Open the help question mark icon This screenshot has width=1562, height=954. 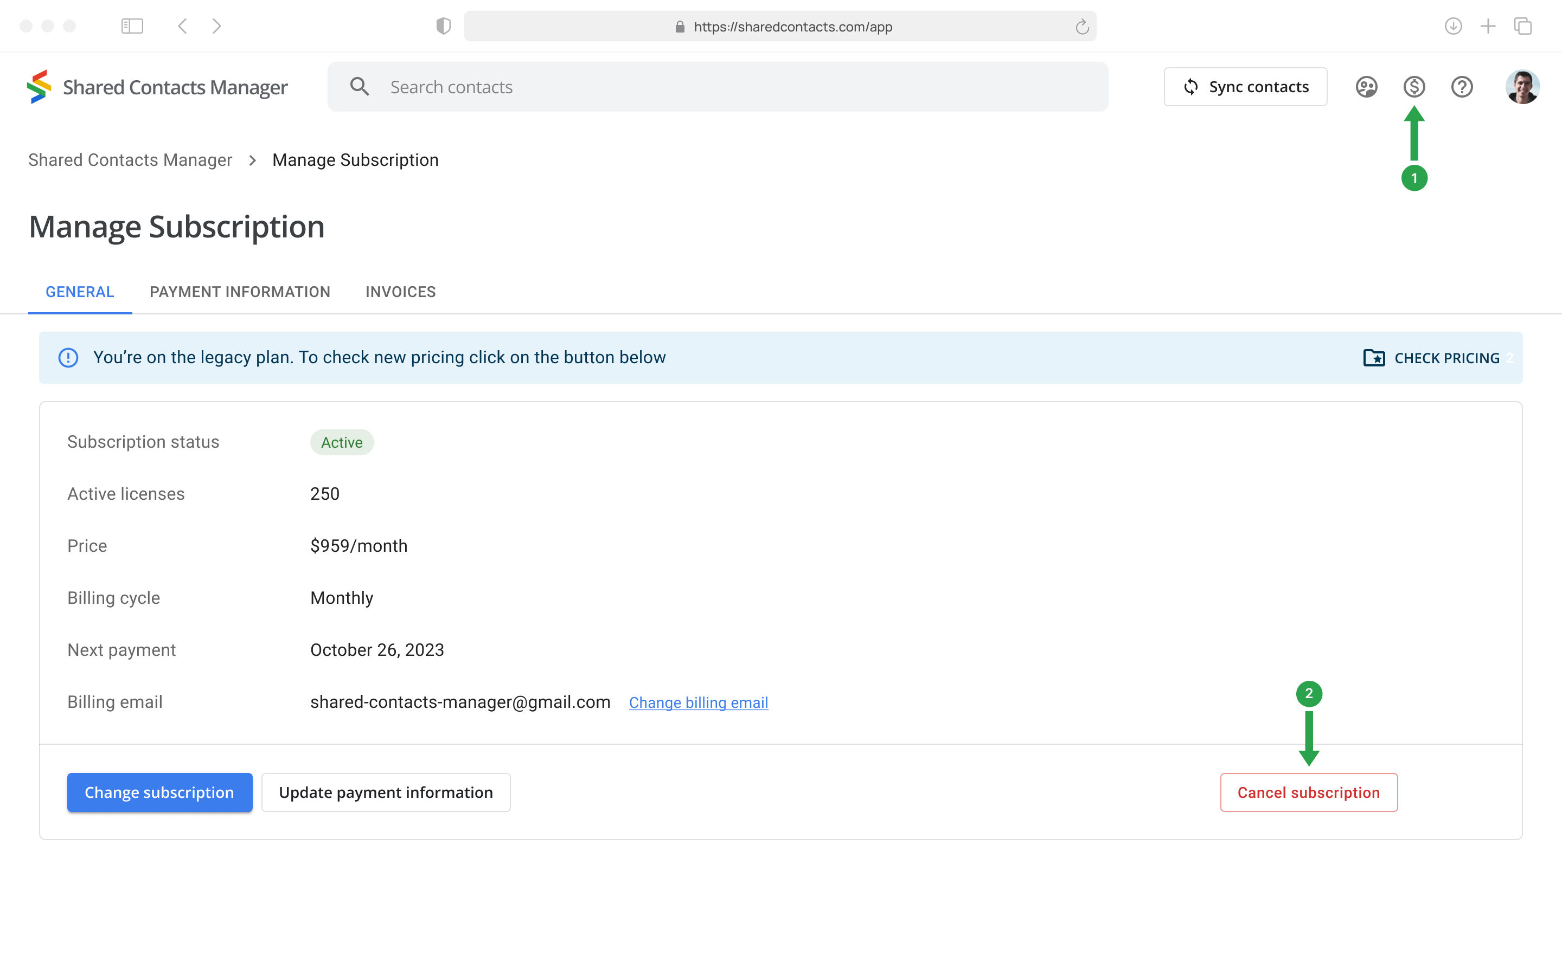[1462, 87]
